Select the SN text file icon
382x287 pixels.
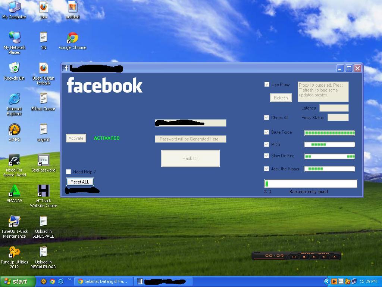(x=43, y=40)
